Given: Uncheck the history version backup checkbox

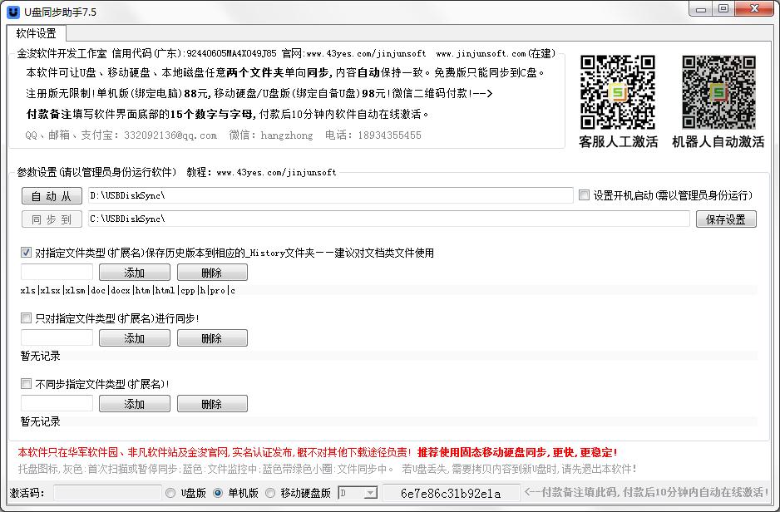Looking at the screenshot, I should coord(26,252).
